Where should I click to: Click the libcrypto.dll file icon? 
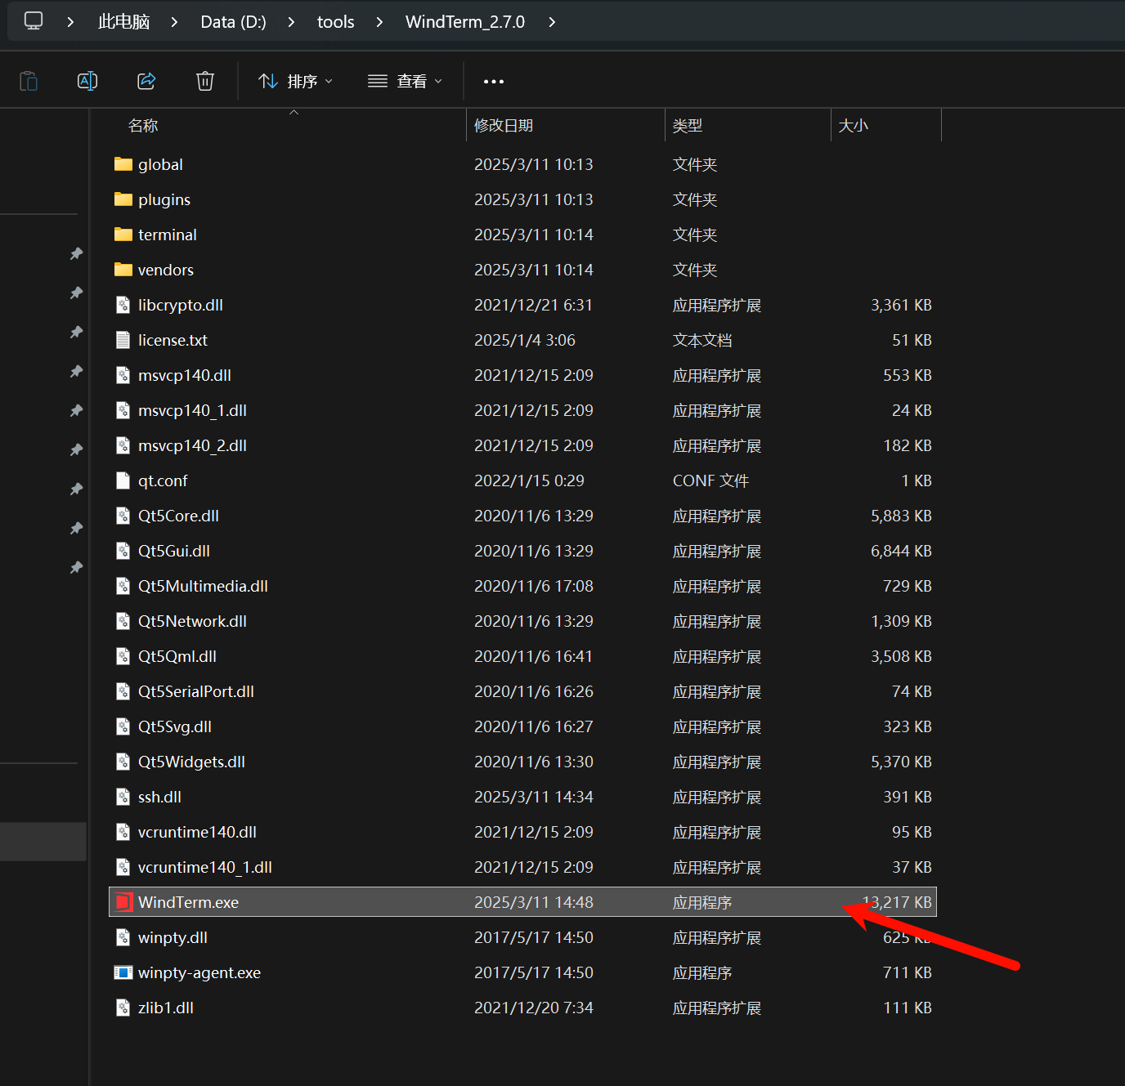point(123,305)
